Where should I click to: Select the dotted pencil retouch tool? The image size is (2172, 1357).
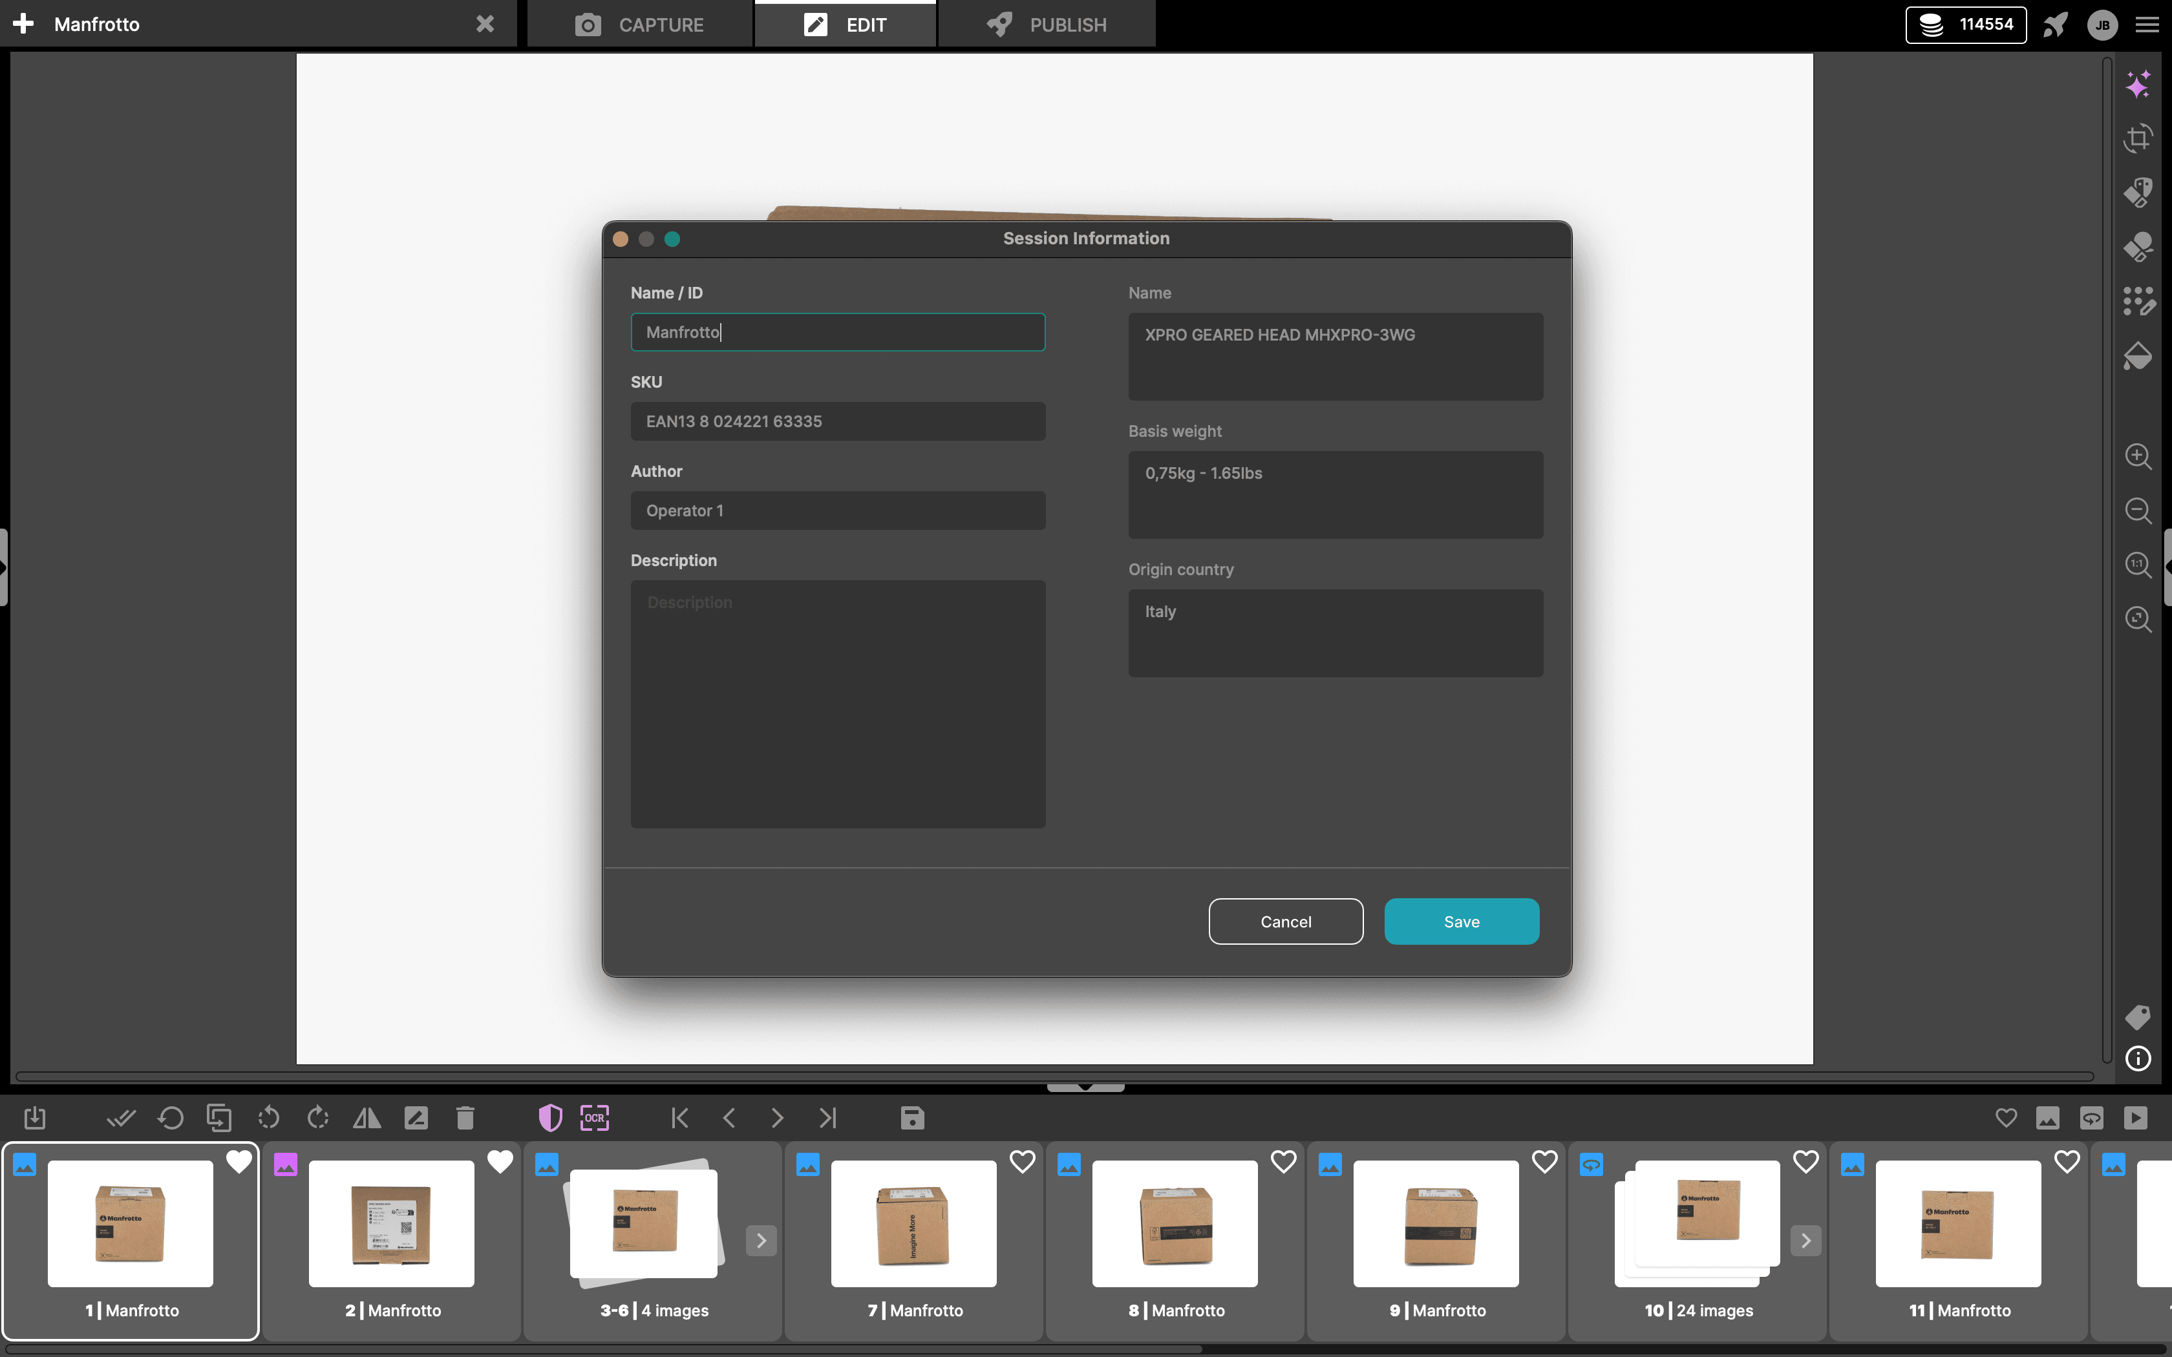pos(2138,302)
